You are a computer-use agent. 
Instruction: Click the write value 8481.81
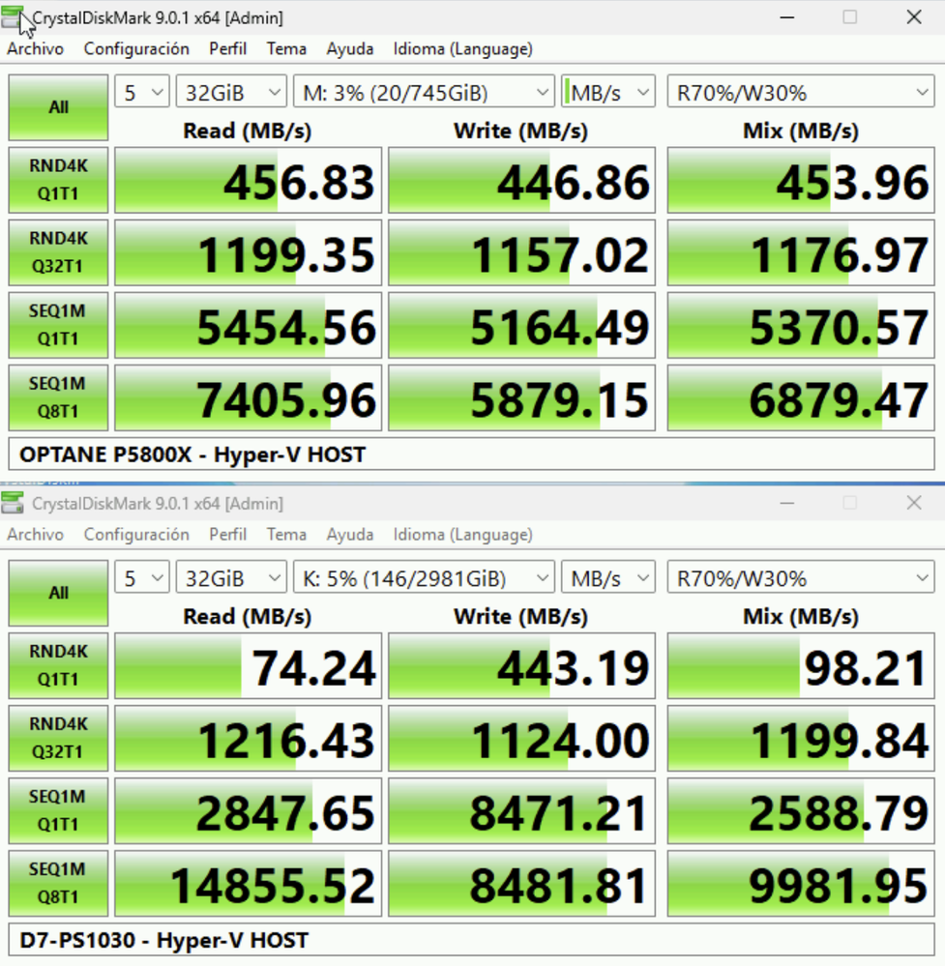pos(521,884)
